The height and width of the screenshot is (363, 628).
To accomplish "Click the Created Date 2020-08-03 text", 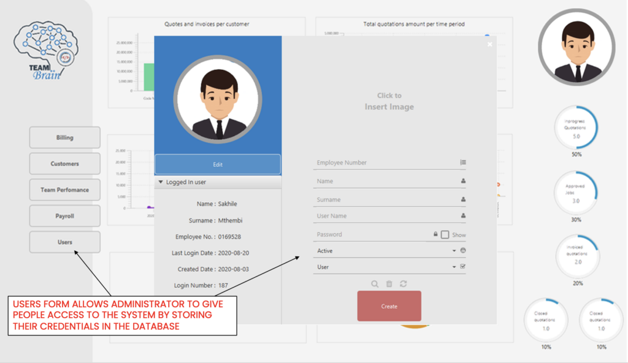I will click(x=213, y=269).
